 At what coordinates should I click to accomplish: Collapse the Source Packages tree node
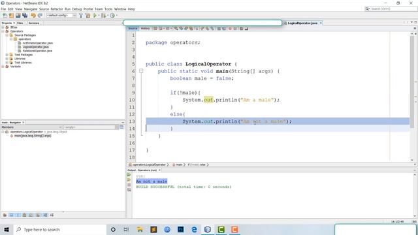[7, 35]
